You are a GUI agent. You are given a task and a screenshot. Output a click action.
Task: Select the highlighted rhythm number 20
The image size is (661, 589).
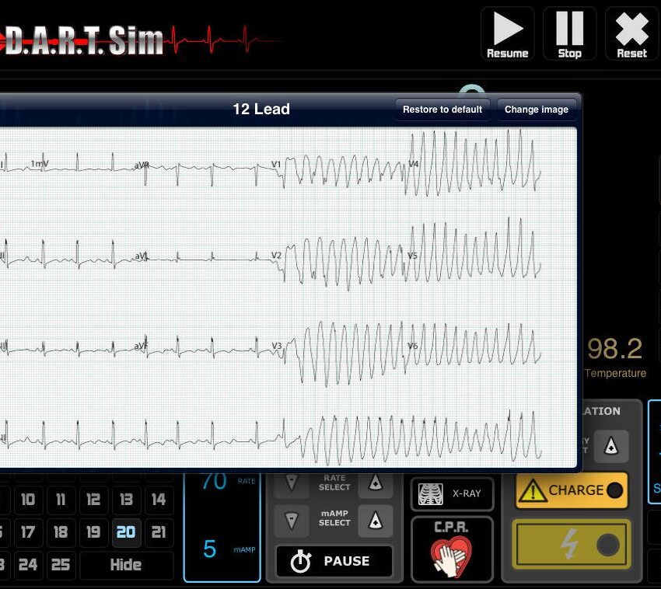click(126, 532)
